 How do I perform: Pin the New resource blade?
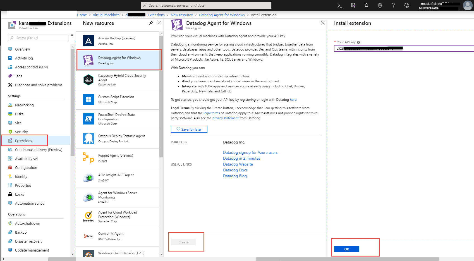tap(151, 23)
